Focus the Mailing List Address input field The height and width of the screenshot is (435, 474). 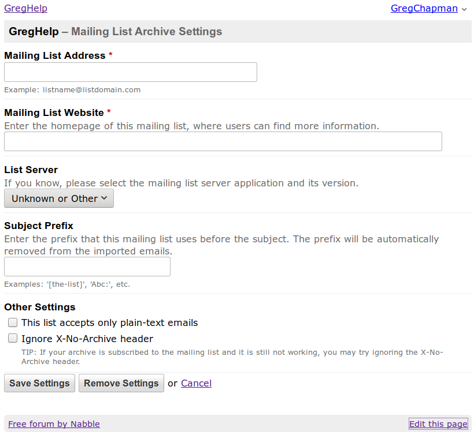pyautogui.click(x=130, y=72)
